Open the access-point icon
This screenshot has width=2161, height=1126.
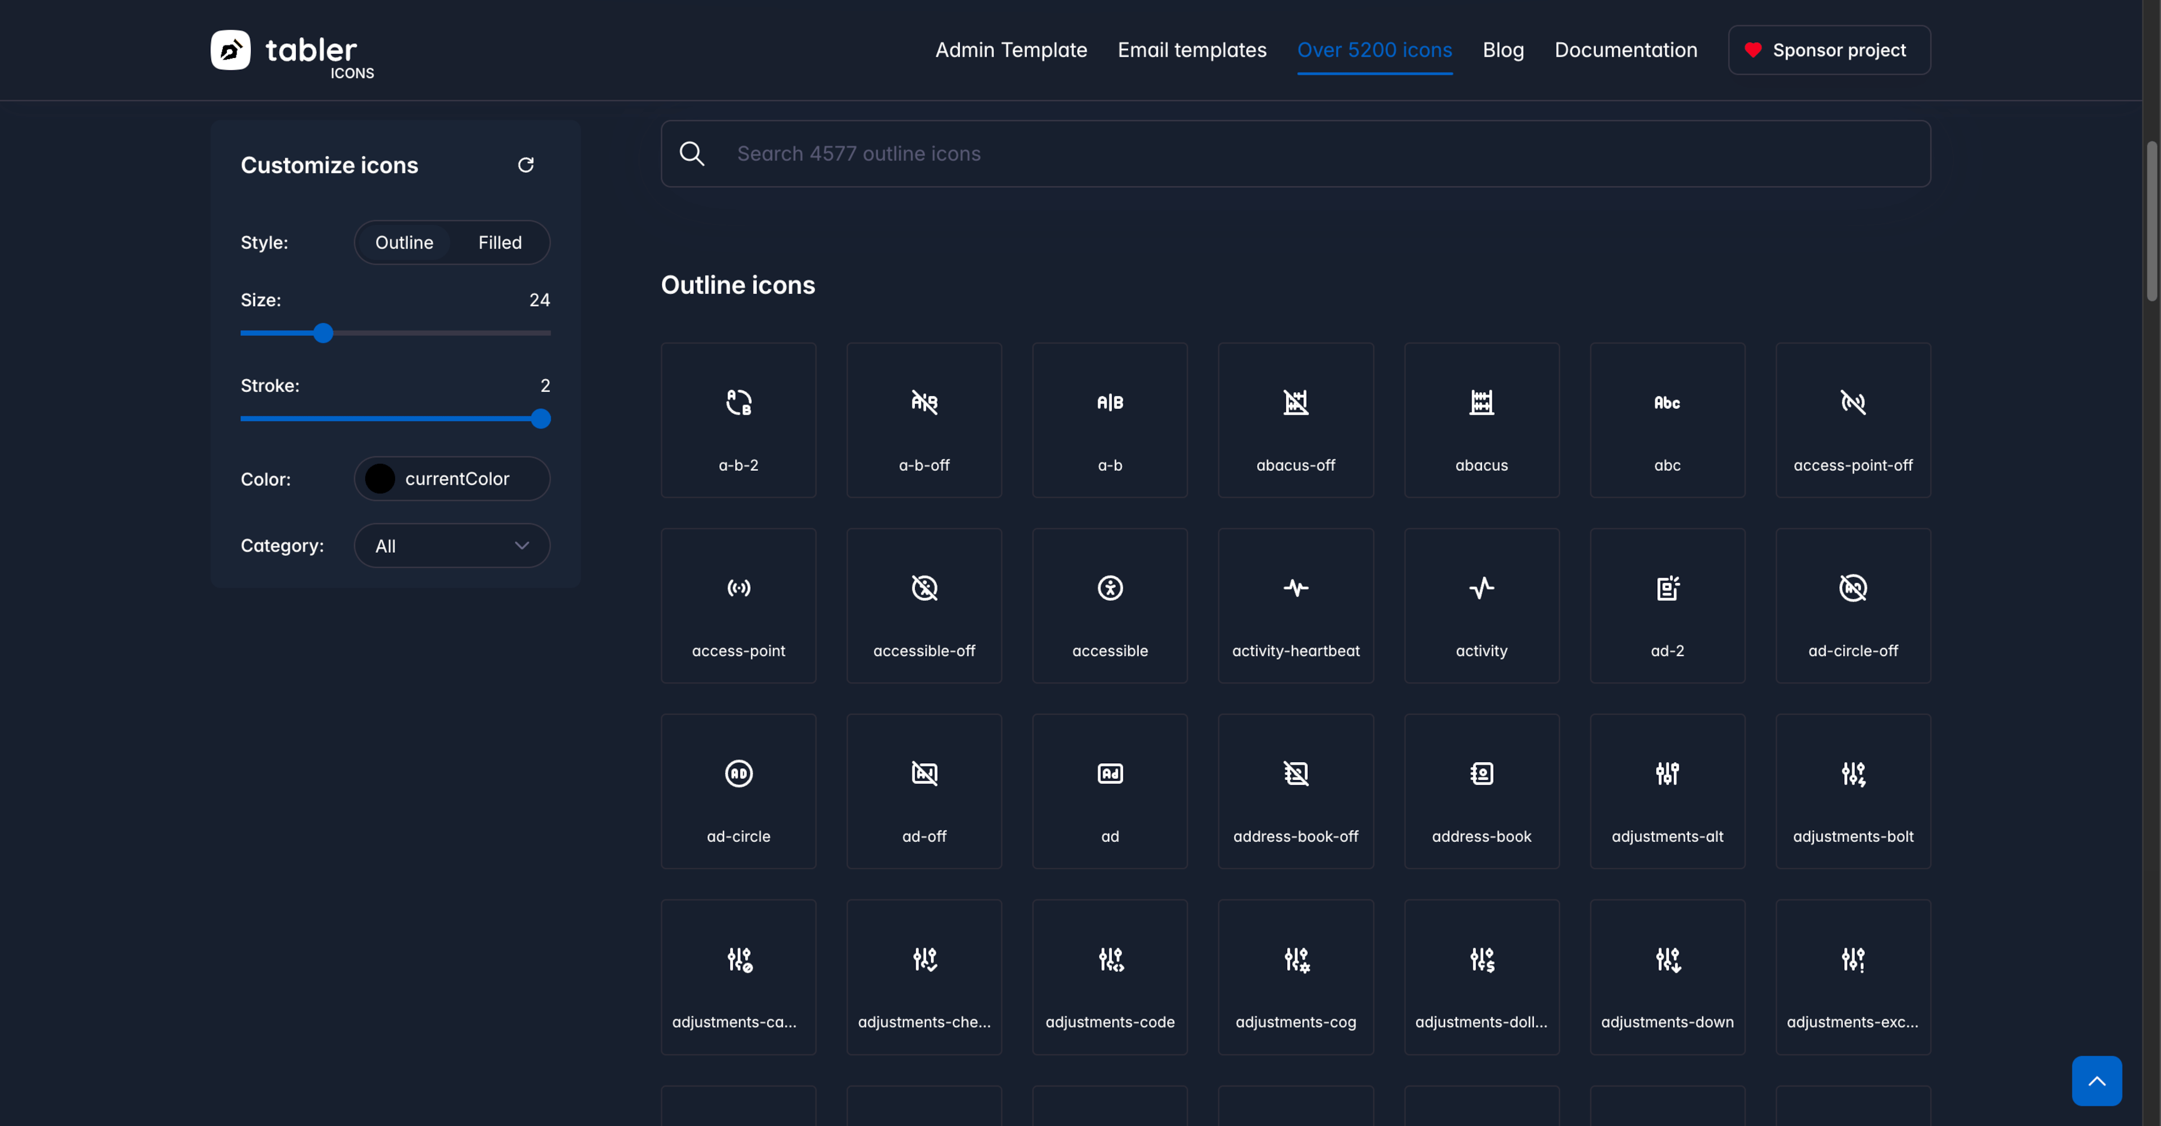[x=738, y=605]
